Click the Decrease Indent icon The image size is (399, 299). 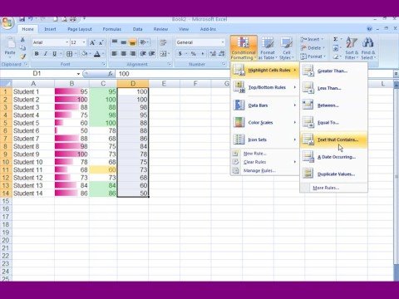click(x=143, y=54)
